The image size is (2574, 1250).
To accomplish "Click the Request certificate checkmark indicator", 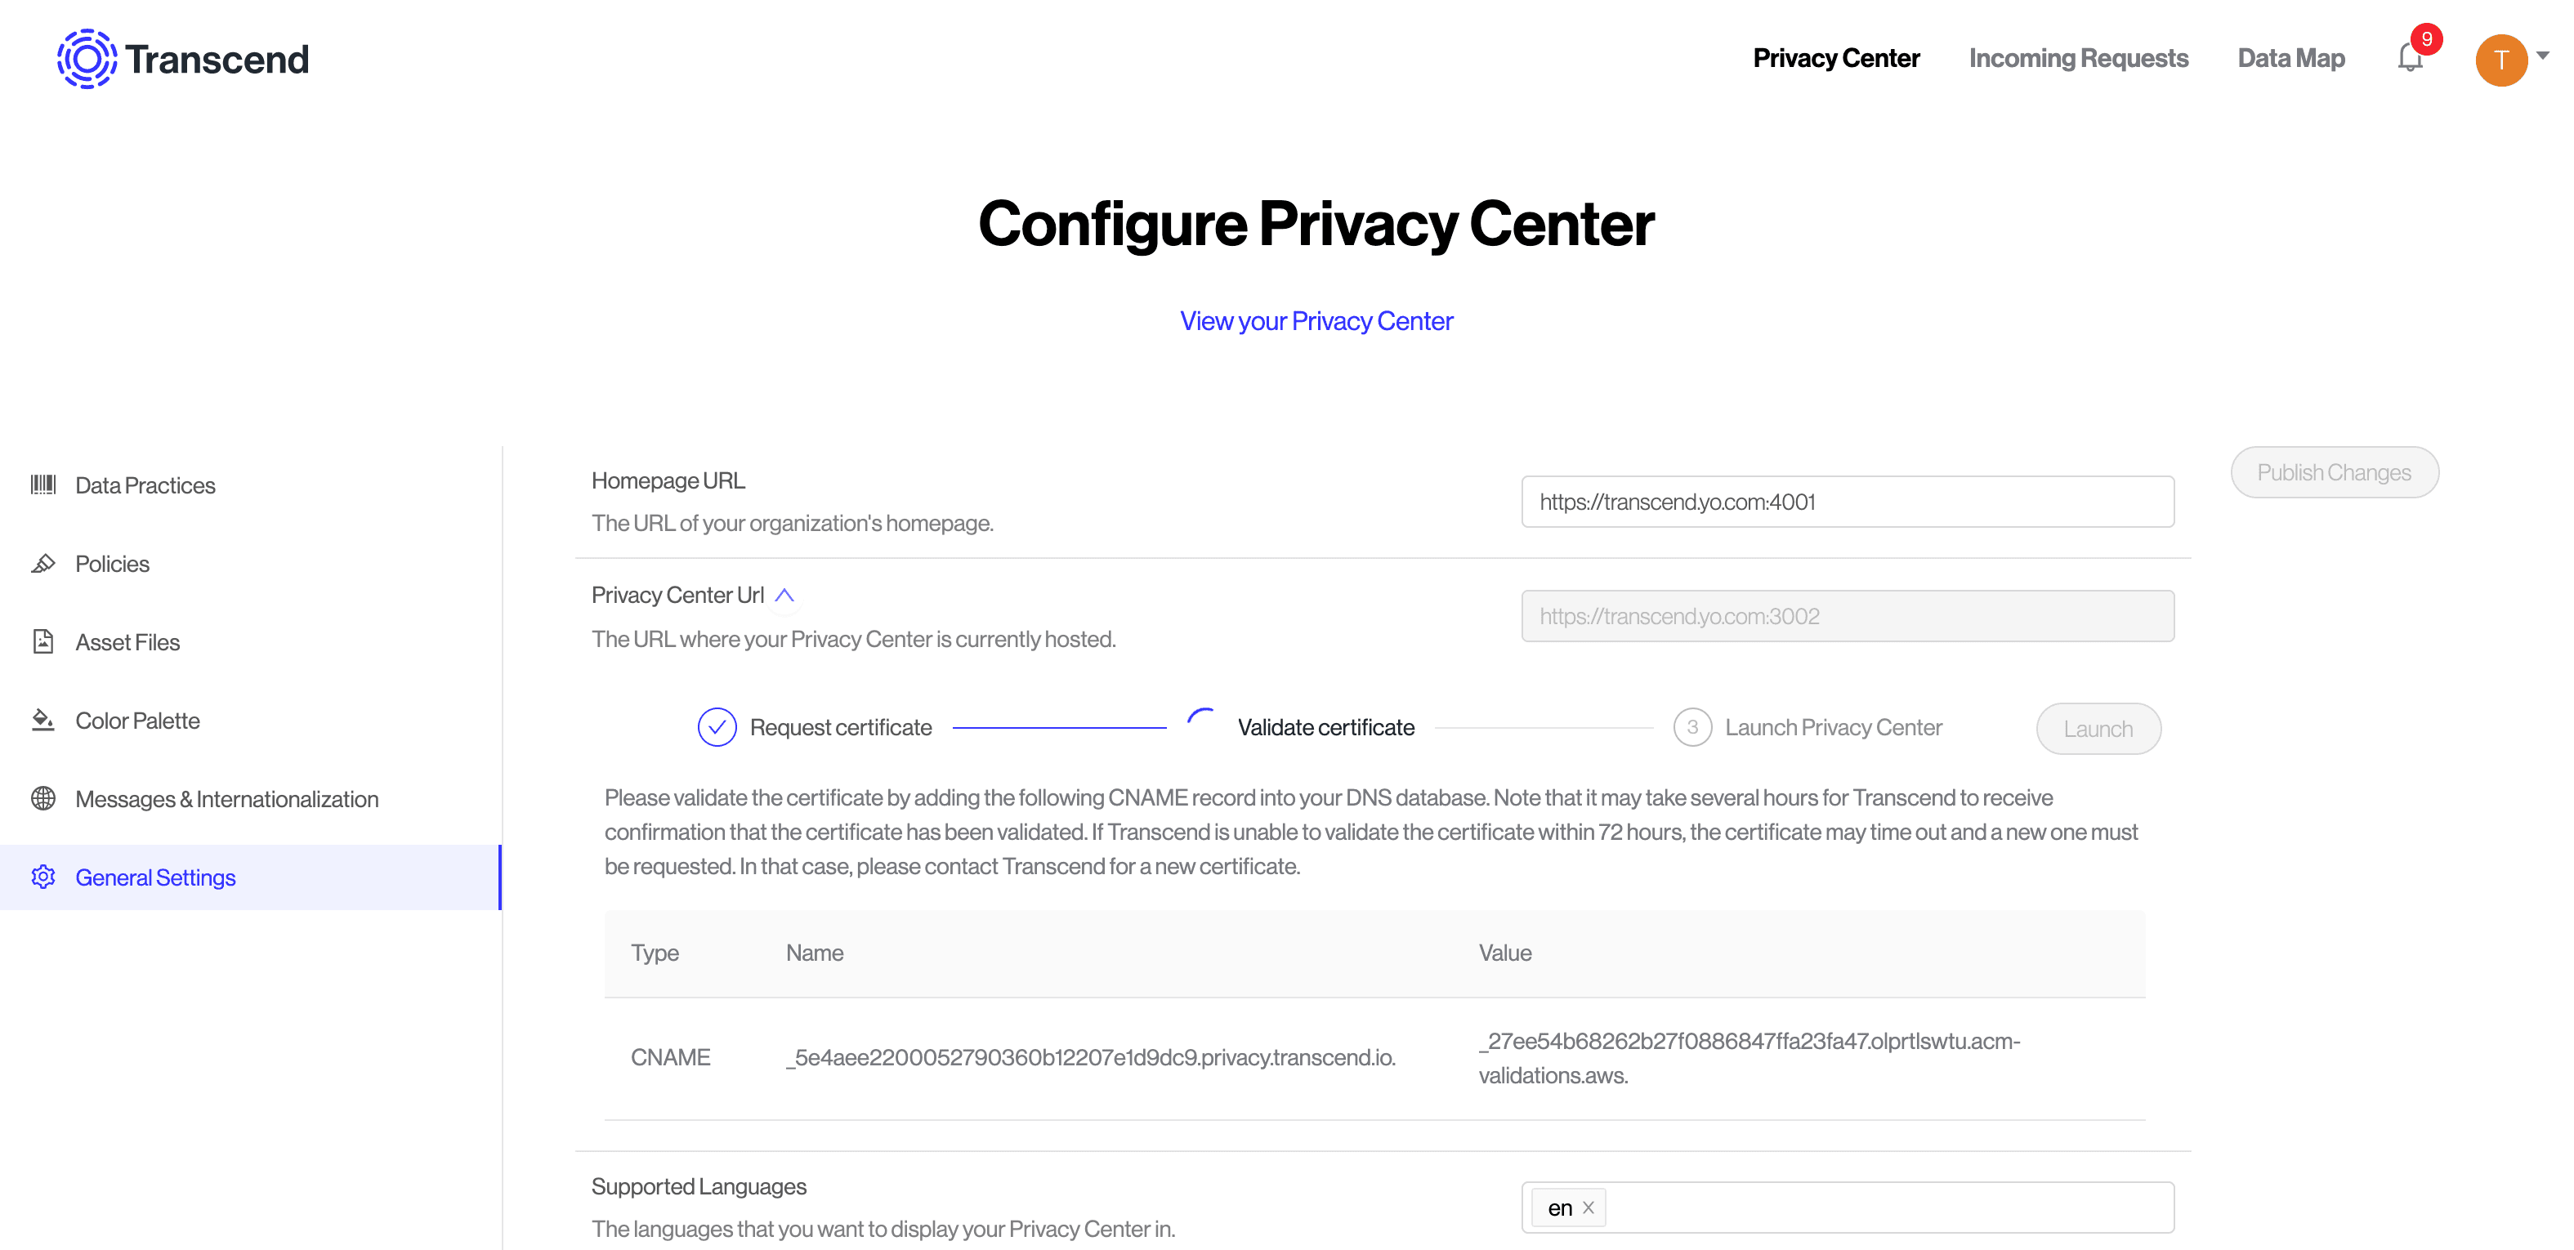I will [x=716, y=727].
